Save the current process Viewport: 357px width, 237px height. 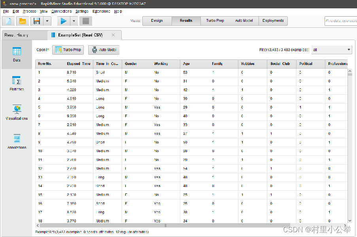coord(37,21)
